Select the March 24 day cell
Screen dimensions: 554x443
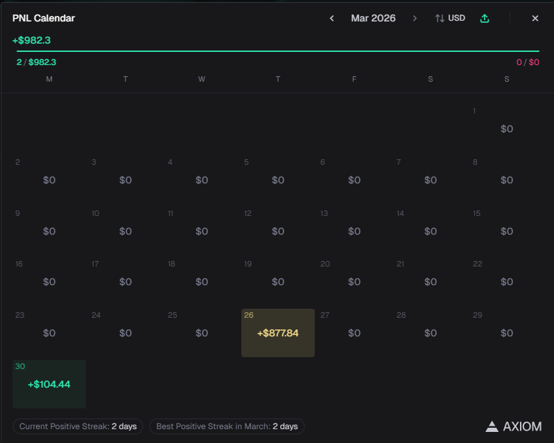pos(125,333)
